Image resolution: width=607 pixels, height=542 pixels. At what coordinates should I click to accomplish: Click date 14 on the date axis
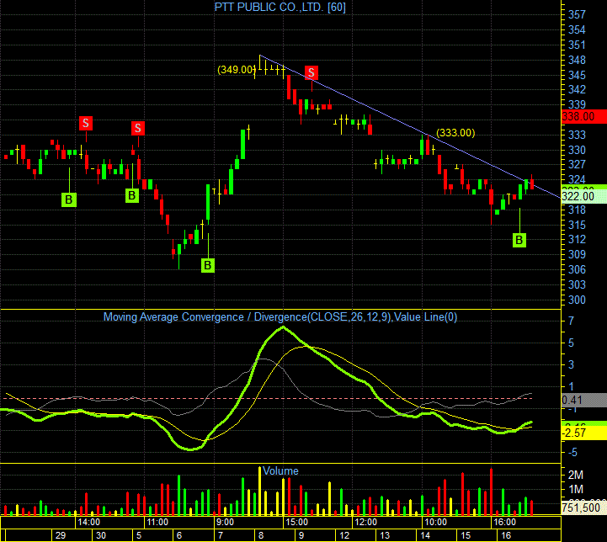pos(425,535)
